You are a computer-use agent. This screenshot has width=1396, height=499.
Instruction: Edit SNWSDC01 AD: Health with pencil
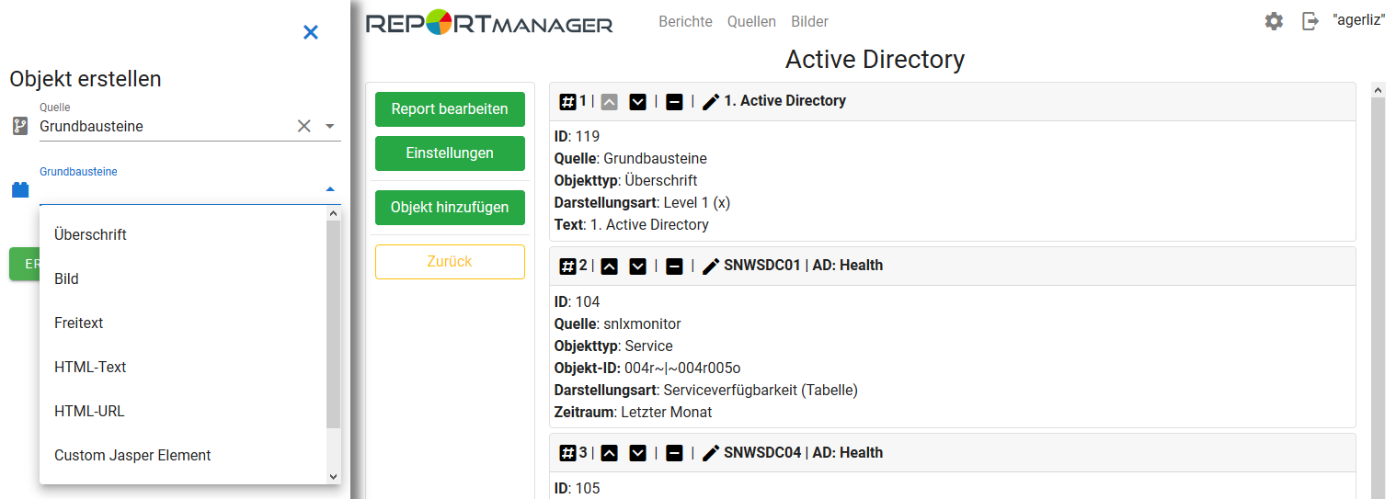711,266
